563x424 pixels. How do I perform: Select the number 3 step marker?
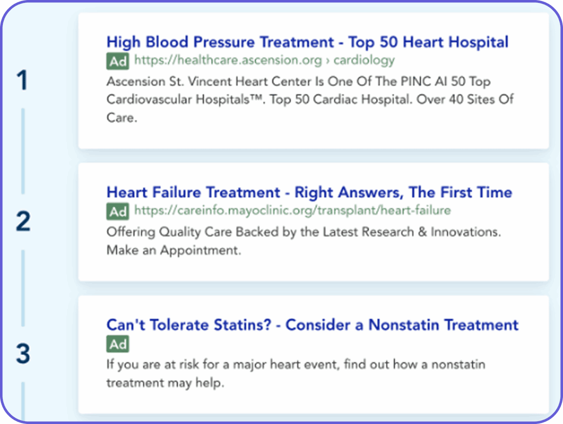coord(23,354)
